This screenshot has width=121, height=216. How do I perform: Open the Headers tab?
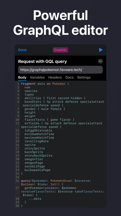click(x=55, y=77)
